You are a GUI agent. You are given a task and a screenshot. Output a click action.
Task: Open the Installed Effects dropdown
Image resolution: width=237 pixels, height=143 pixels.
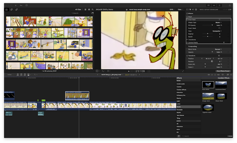coord(224,78)
